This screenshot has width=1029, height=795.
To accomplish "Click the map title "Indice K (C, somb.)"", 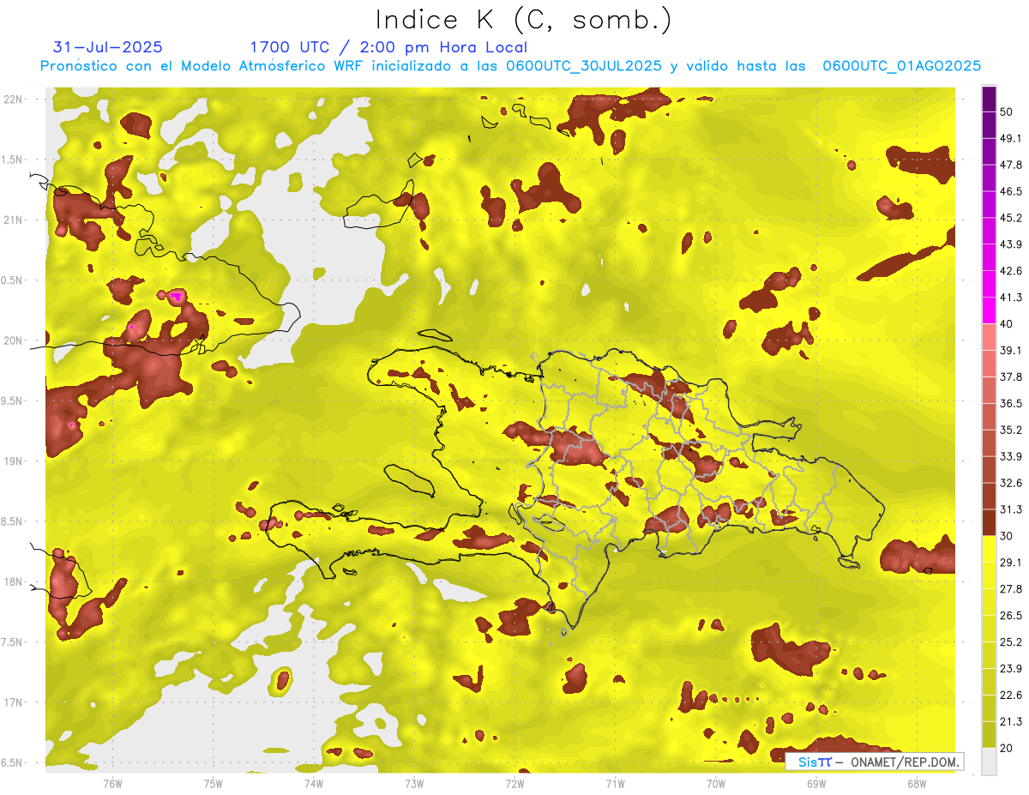I will 523,21.
